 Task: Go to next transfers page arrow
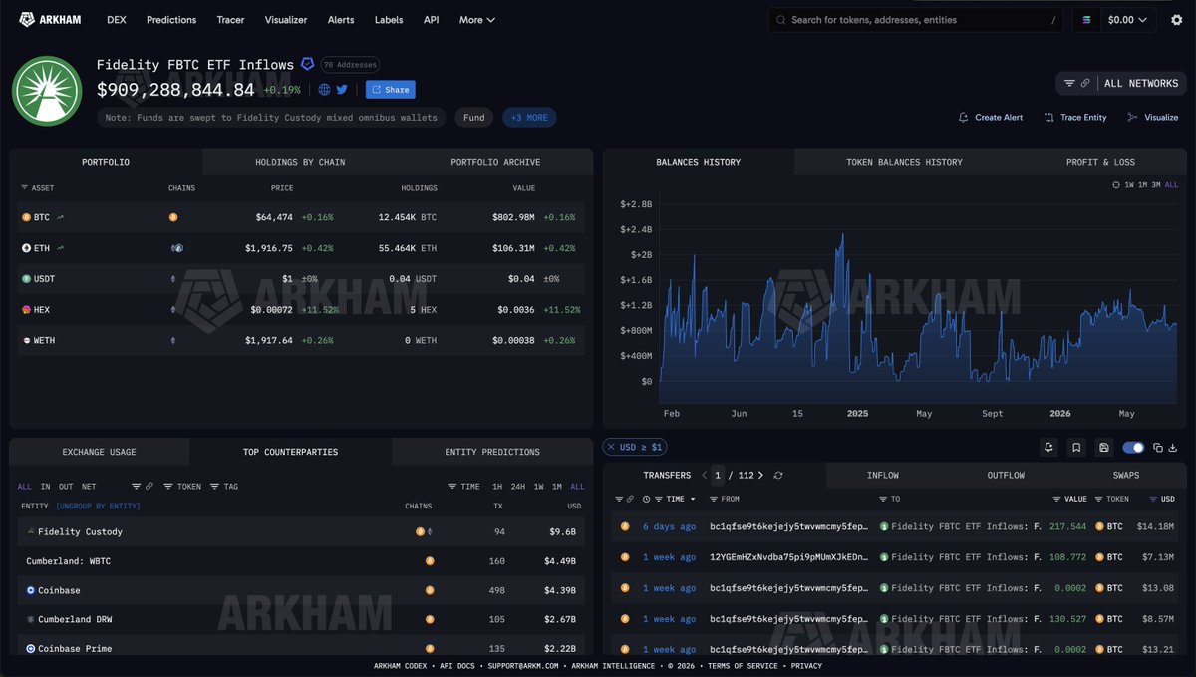point(761,476)
